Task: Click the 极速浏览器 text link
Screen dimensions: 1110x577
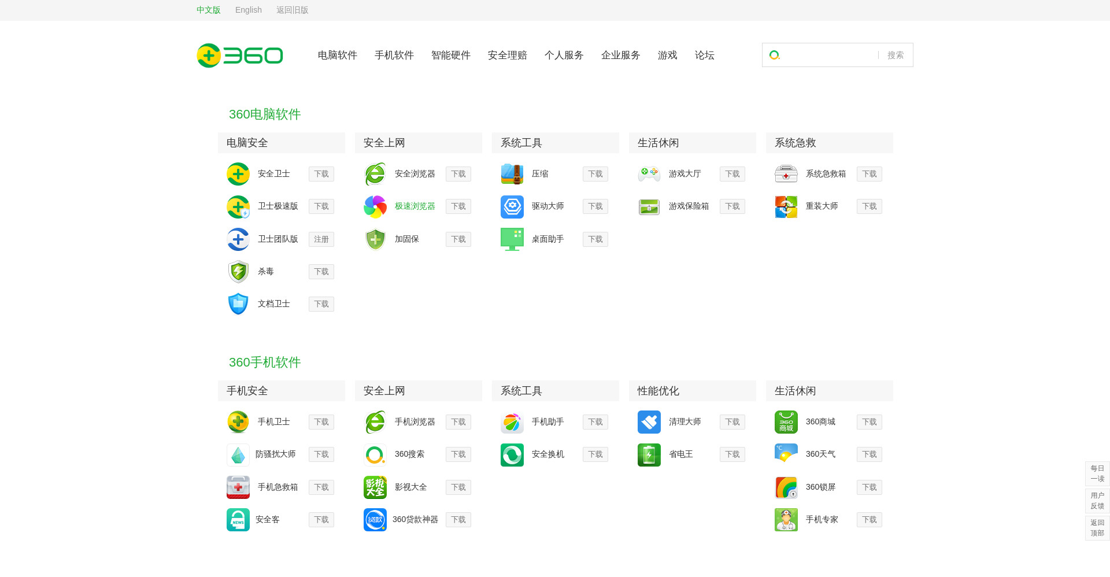Action: 415,206
